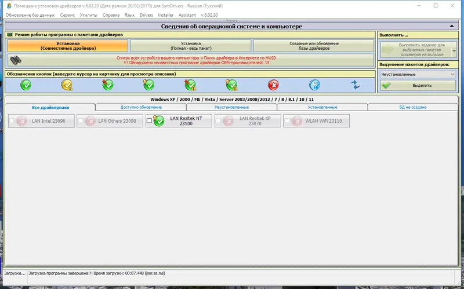The image size is (464, 289).
Task: Switch to Установленные tab
Action: 322,107
